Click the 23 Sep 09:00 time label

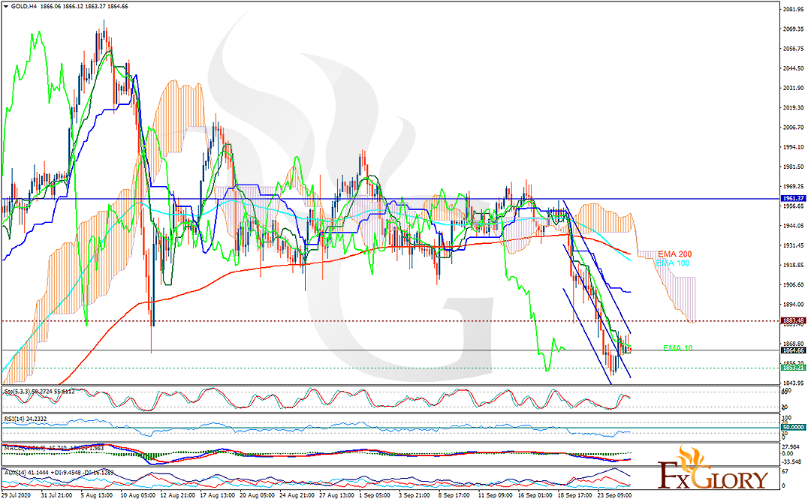pyautogui.click(x=614, y=495)
